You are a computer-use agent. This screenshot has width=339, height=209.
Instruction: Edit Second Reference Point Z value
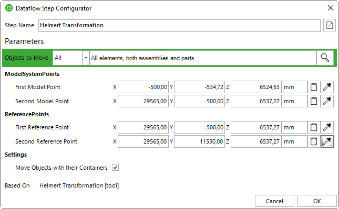tap(256, 141)
